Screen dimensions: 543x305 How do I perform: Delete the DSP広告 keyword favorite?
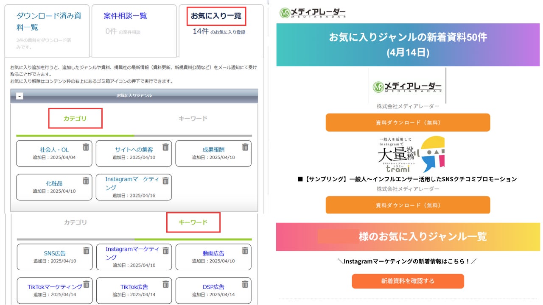coord(245,284)
